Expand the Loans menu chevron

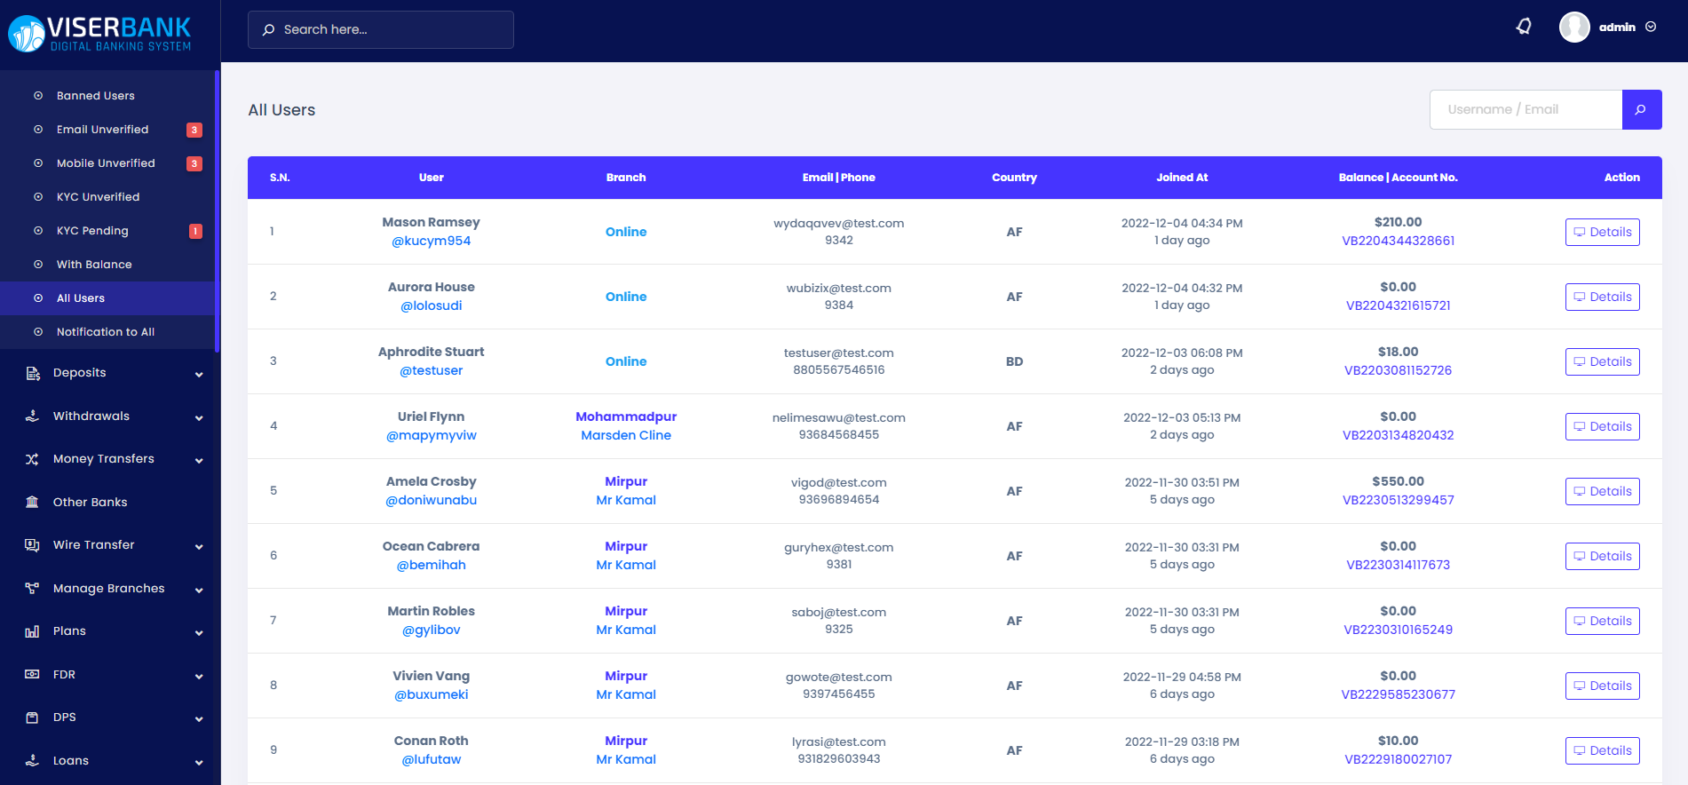[199, 762]
